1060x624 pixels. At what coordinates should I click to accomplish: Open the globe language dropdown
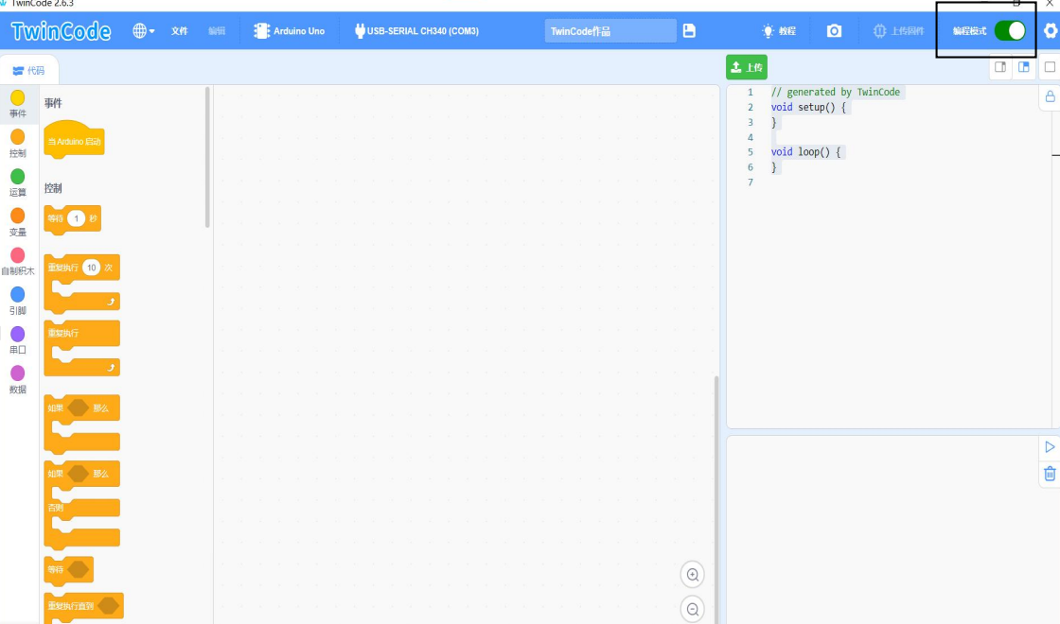pos(144,31)
